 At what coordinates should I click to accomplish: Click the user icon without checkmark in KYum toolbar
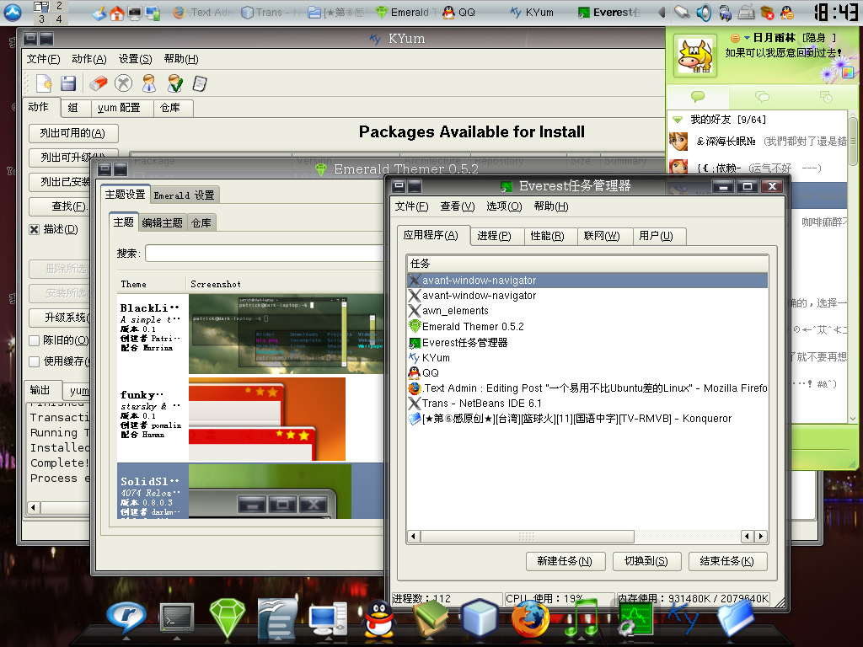pos(148,83)
